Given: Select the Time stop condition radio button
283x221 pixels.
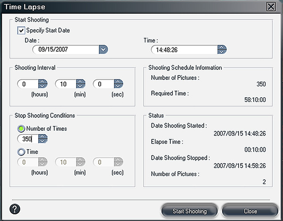Looking at the screenshot, I should 21,152.
